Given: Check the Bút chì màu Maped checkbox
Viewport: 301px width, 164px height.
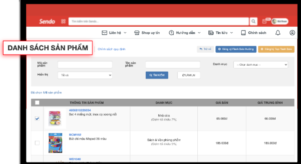Looking at the screenshot, I should pyautogui.click(x=37, y=143).
